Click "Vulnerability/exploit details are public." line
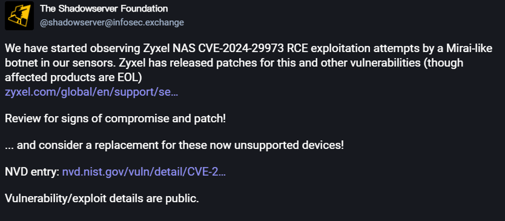Image resolution: width=505 pixels, height=221 pixels. click(x=102, y=199)
